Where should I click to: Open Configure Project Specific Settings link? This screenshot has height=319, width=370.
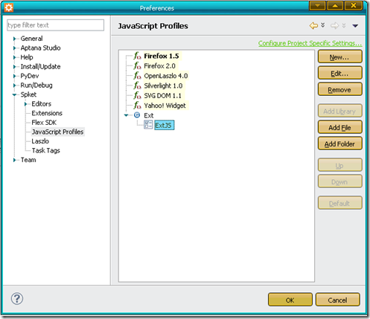click(310, 43)
